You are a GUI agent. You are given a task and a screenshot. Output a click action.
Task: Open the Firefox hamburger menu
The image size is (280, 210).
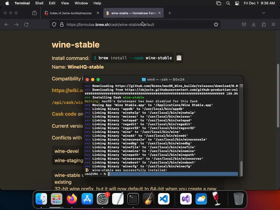273,24
